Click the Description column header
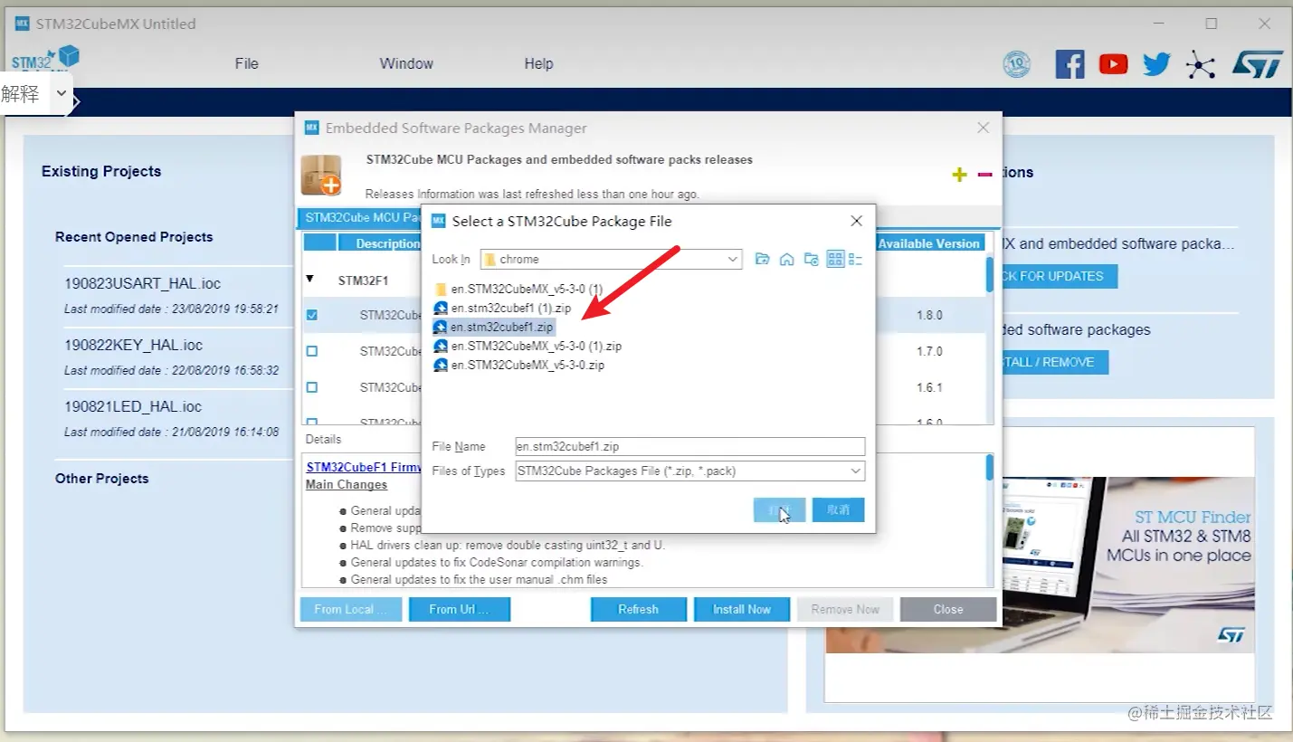The image size is (1293, 742). click(380, 243)
